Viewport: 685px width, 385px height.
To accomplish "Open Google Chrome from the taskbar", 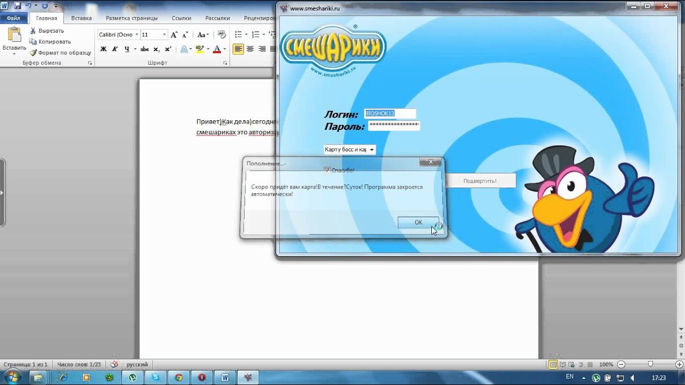I will [179, 377].
